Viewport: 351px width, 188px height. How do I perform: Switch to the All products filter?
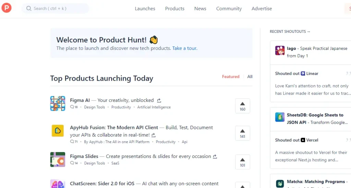(250, 77)
